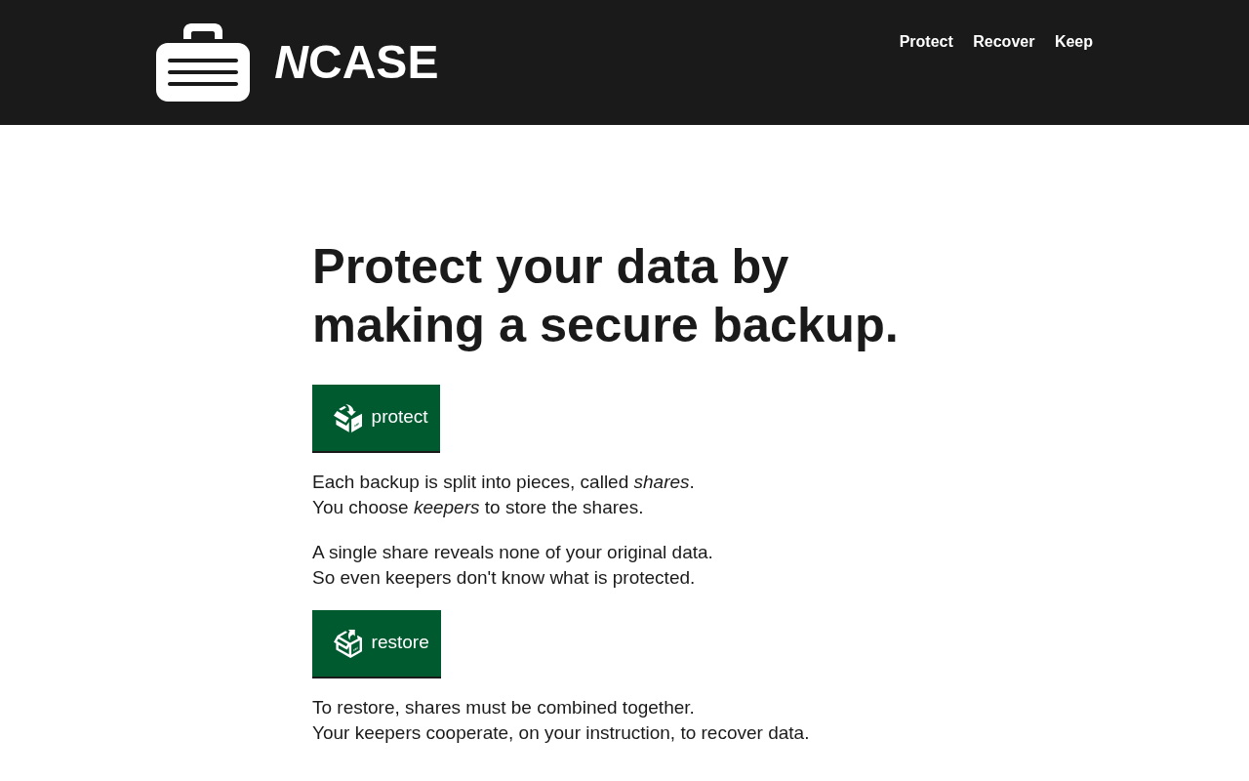
Task: Open the Protect navigation link
Action: pos(926,42)
